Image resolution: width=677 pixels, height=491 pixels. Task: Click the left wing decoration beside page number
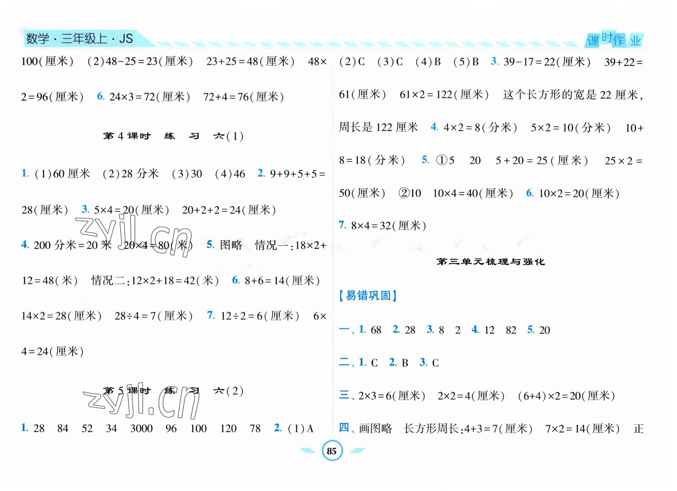(307, 451)
